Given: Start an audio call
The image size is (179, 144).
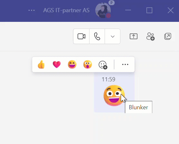Looking at the screenshot, I should [97, 36].
